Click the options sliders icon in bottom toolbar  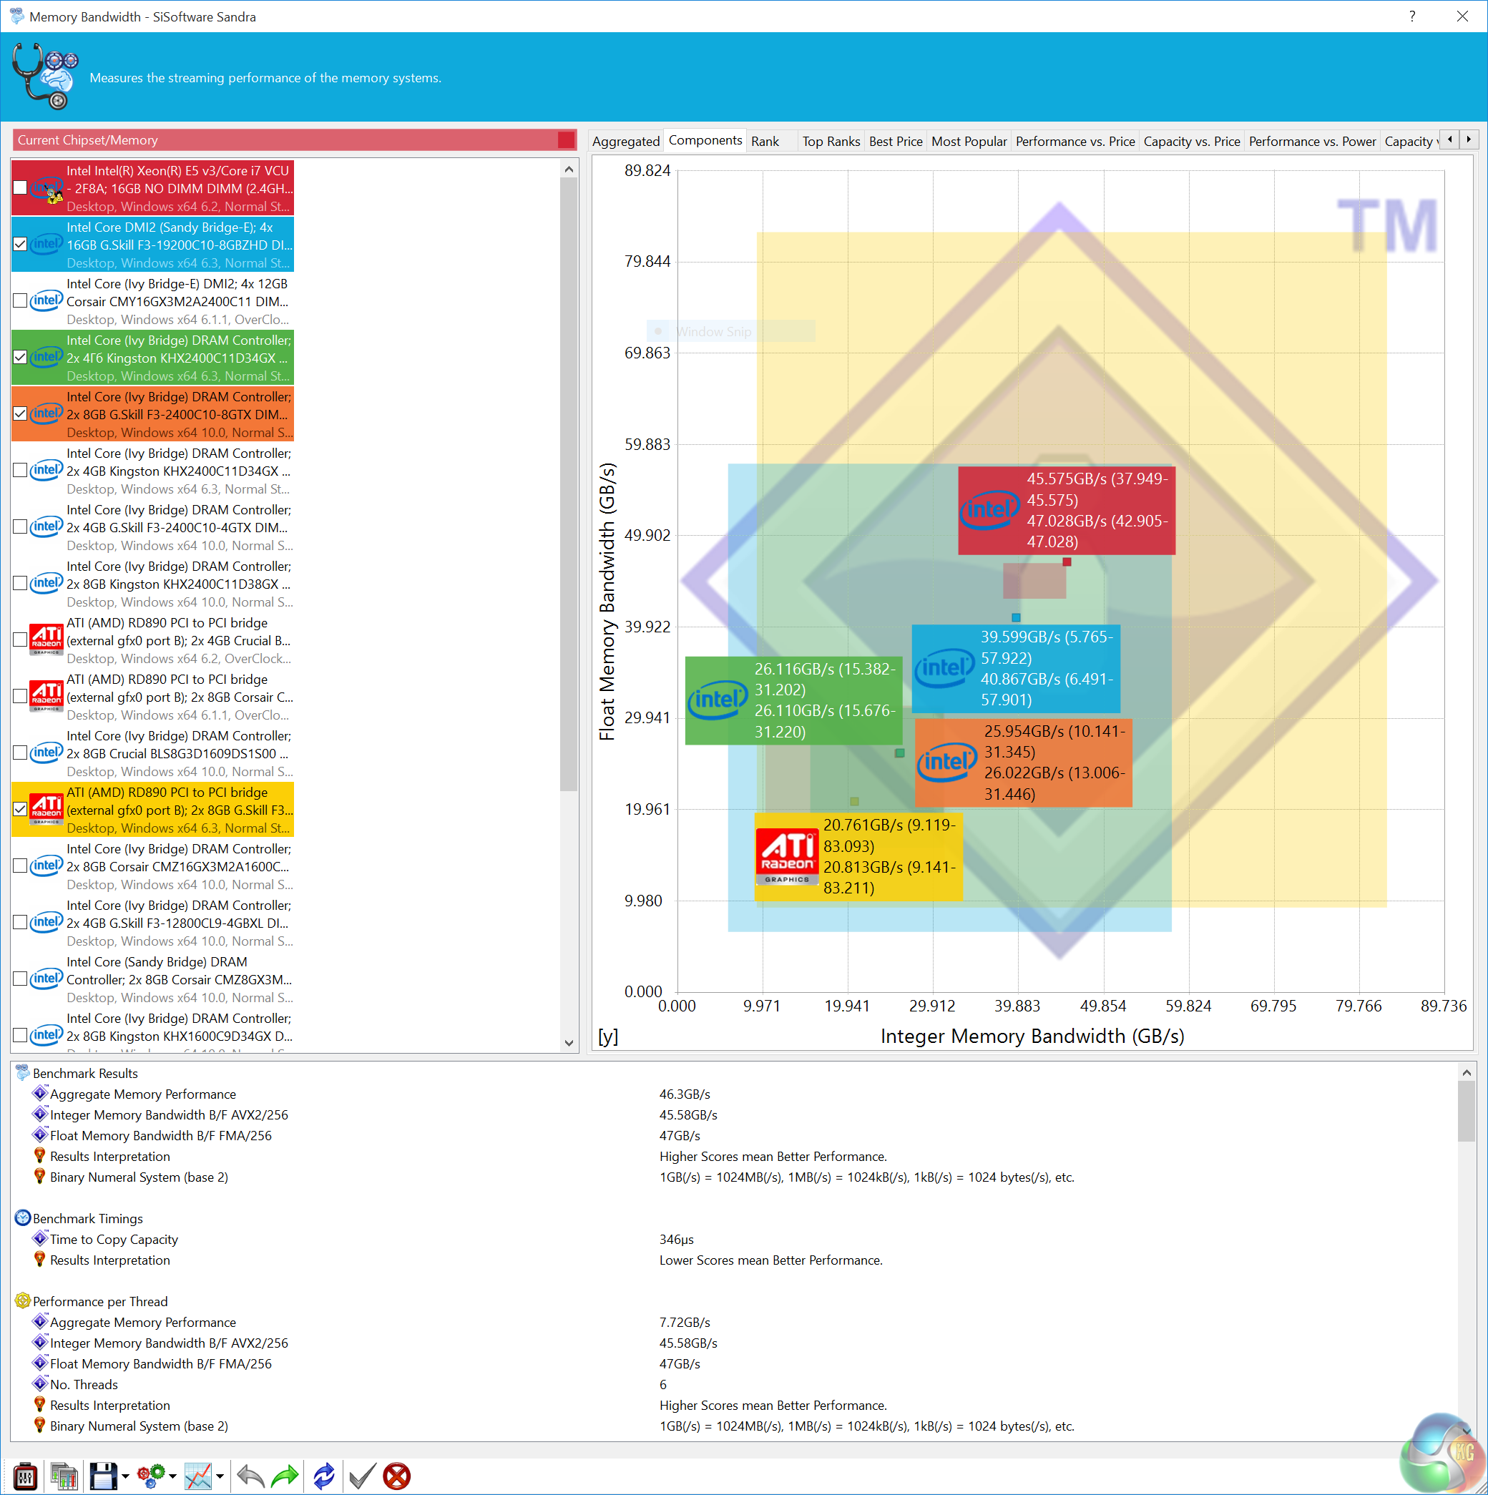coord(26,1476)
